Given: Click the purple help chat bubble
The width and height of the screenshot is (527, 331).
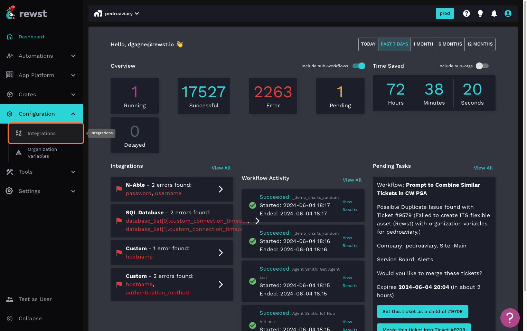Looking at the screenshot, I should coord(510,318).
